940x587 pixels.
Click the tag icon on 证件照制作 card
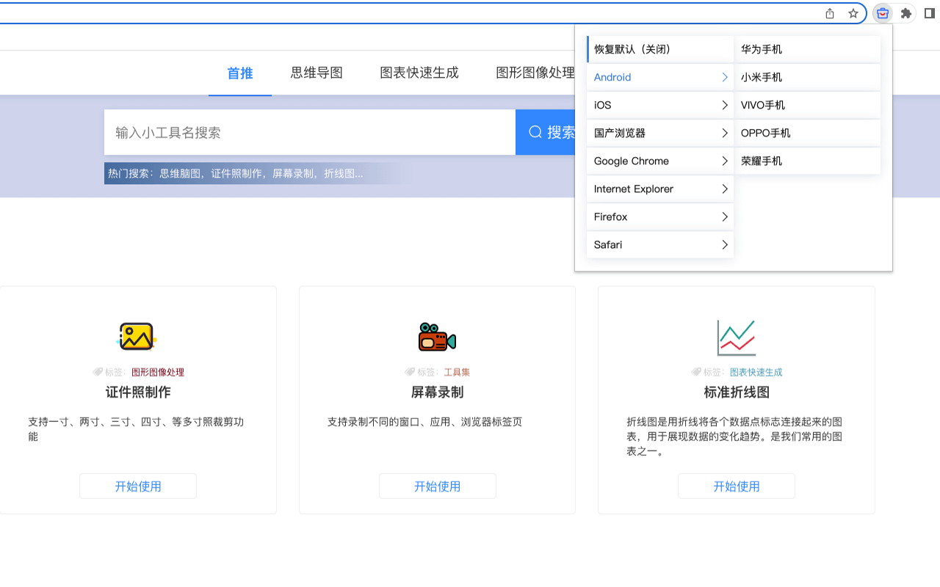click(98, 372)
